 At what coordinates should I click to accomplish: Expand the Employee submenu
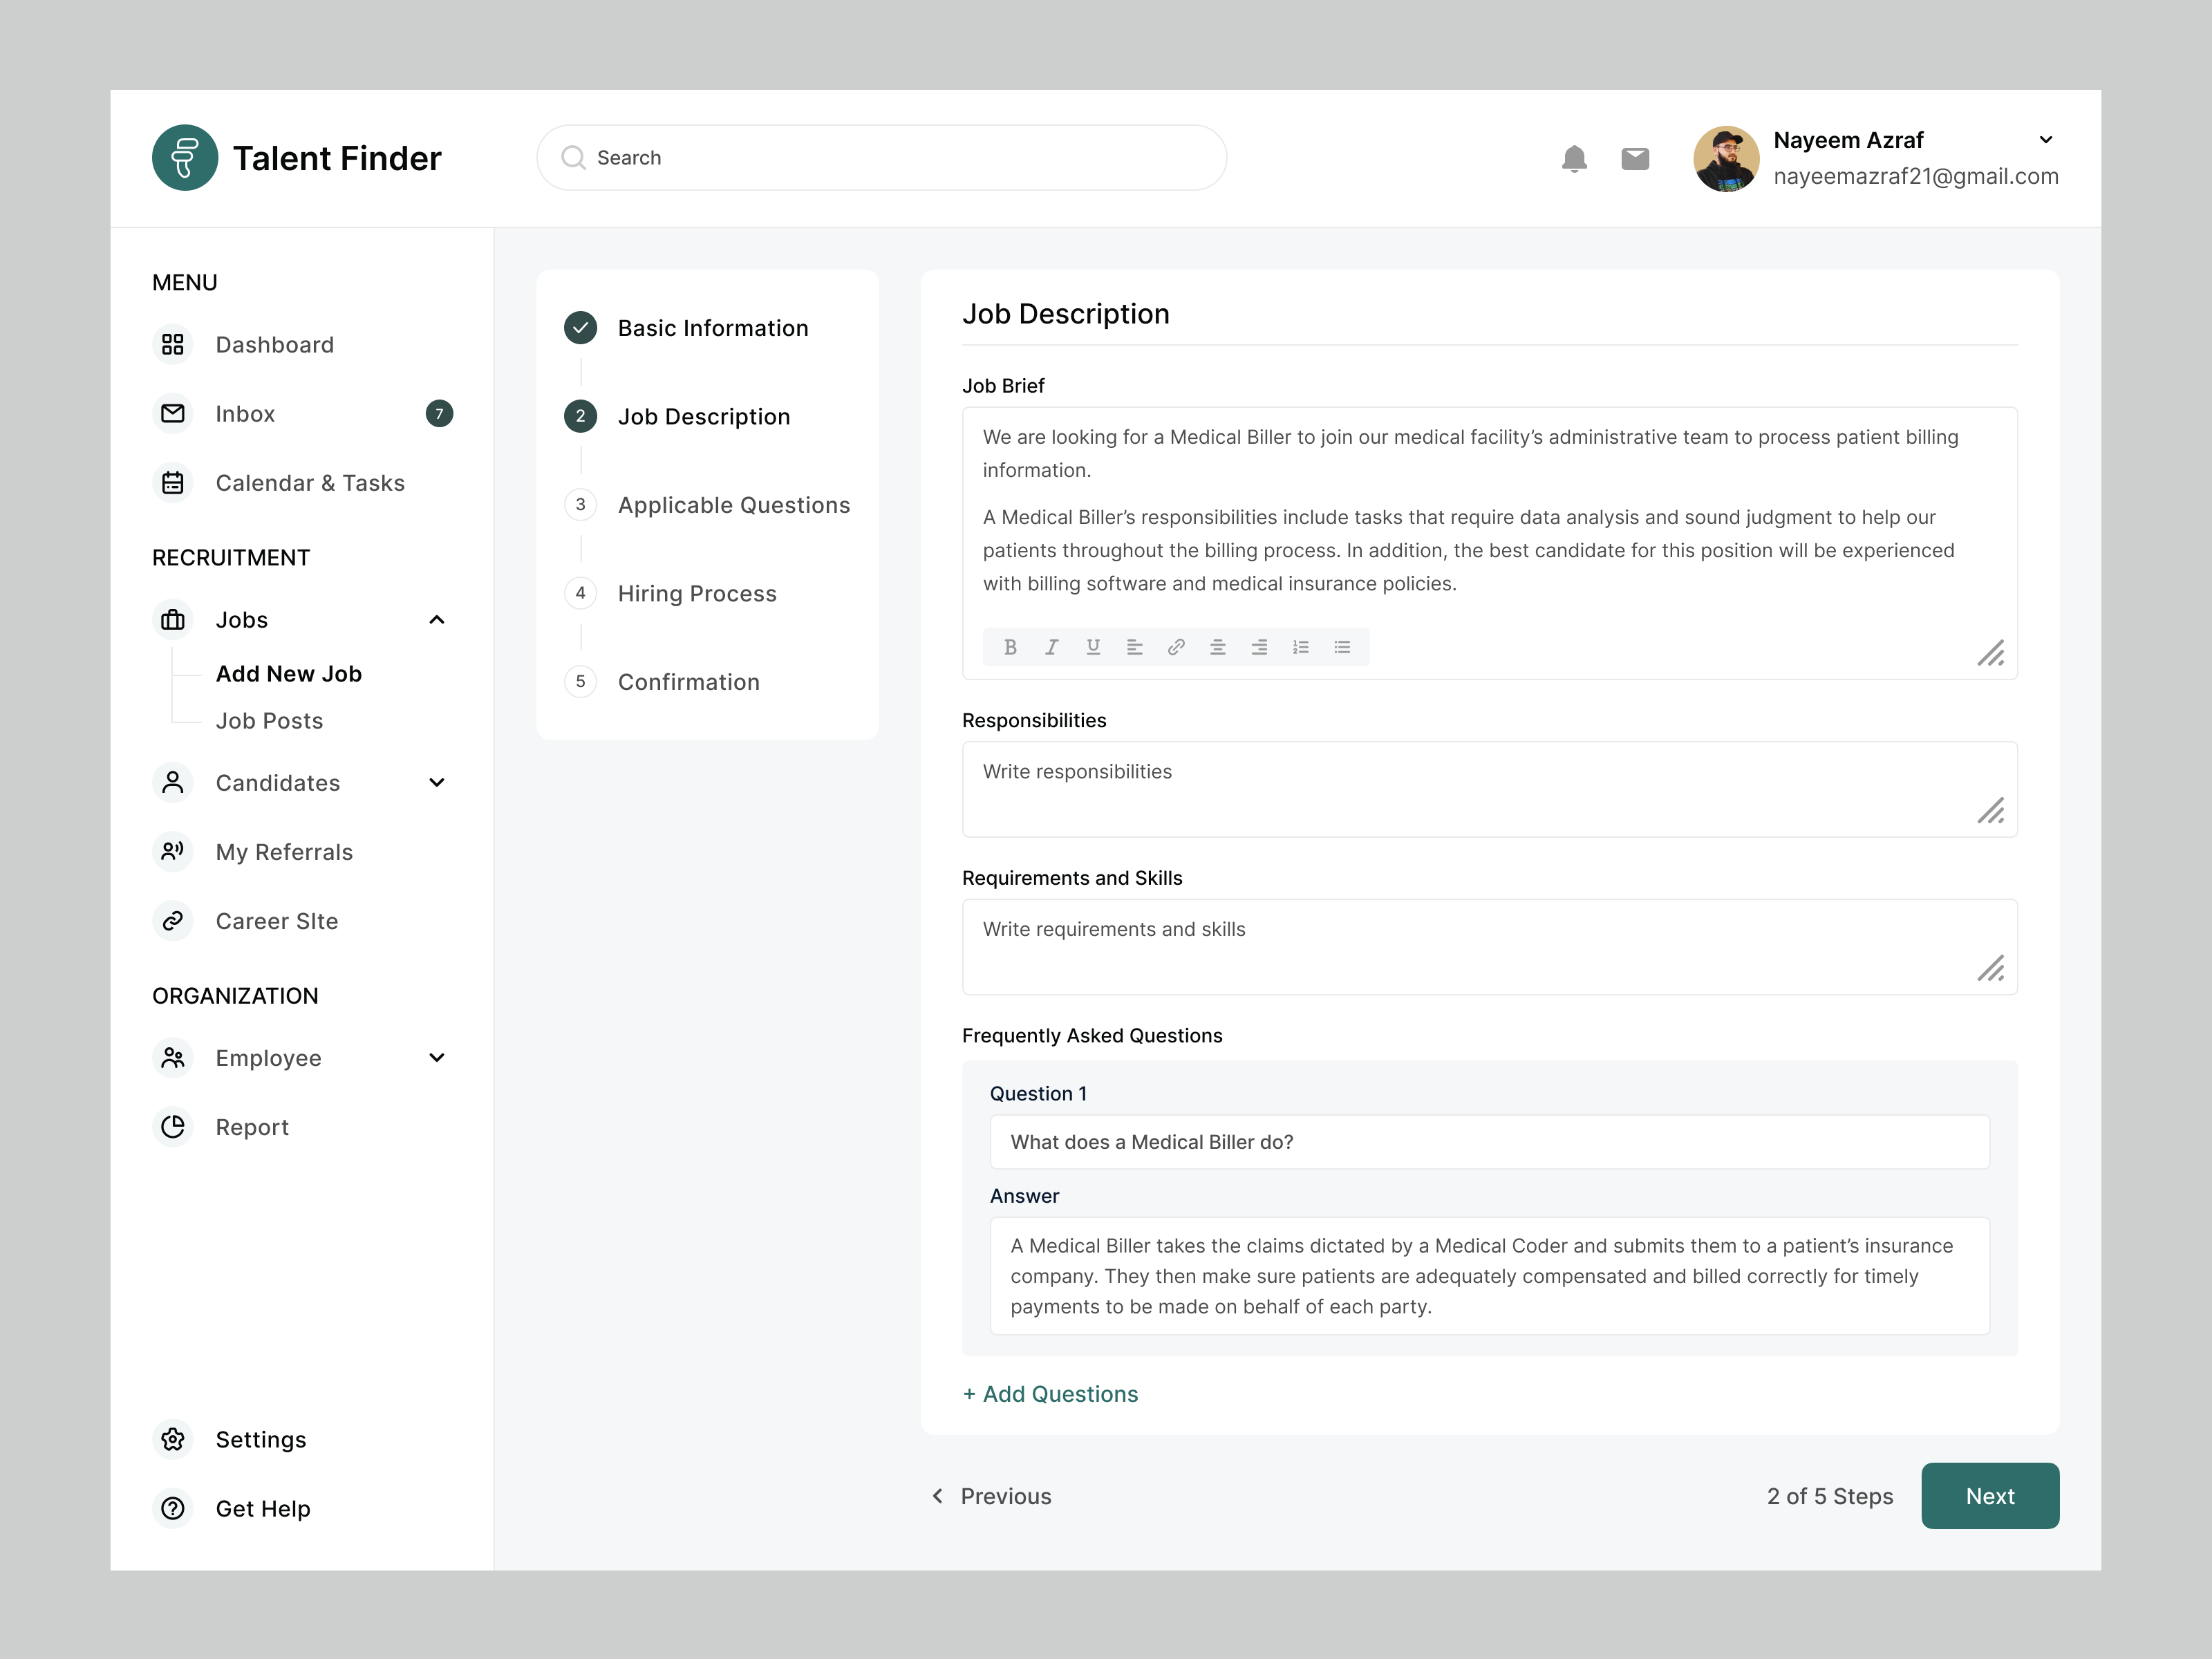437,1058
